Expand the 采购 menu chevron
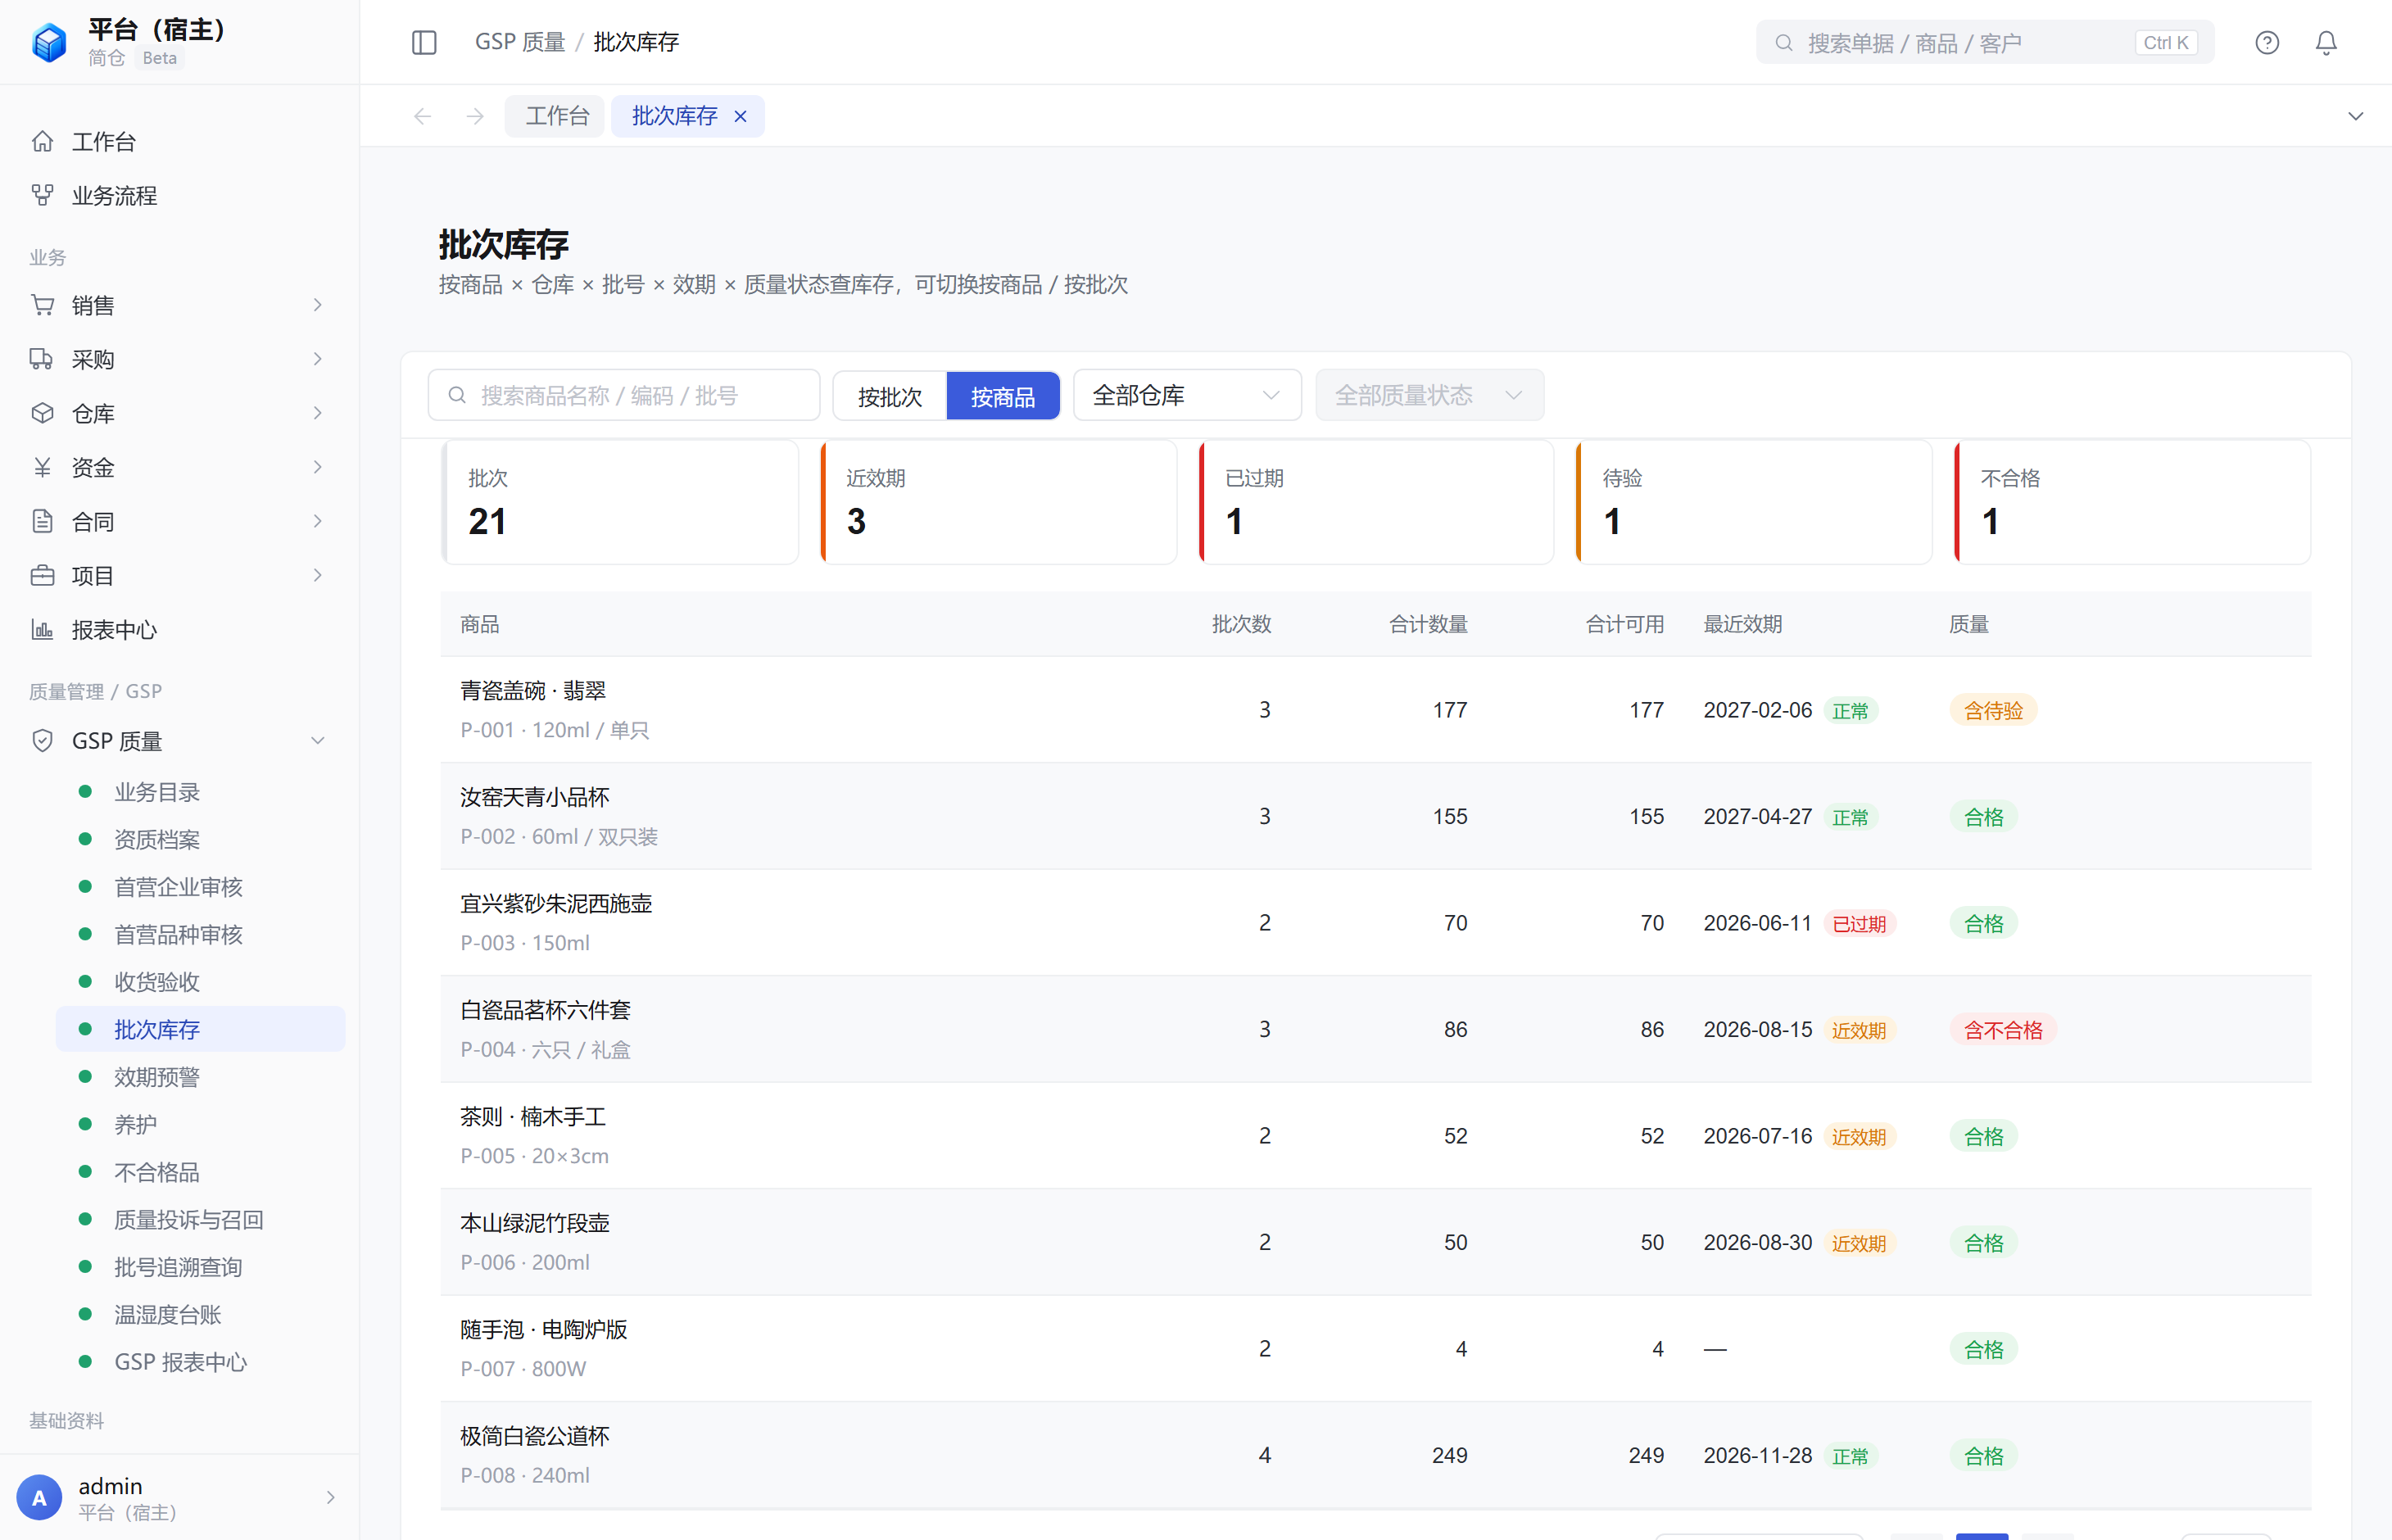This screenshot has height=1540, width=2392. [318, 359]
